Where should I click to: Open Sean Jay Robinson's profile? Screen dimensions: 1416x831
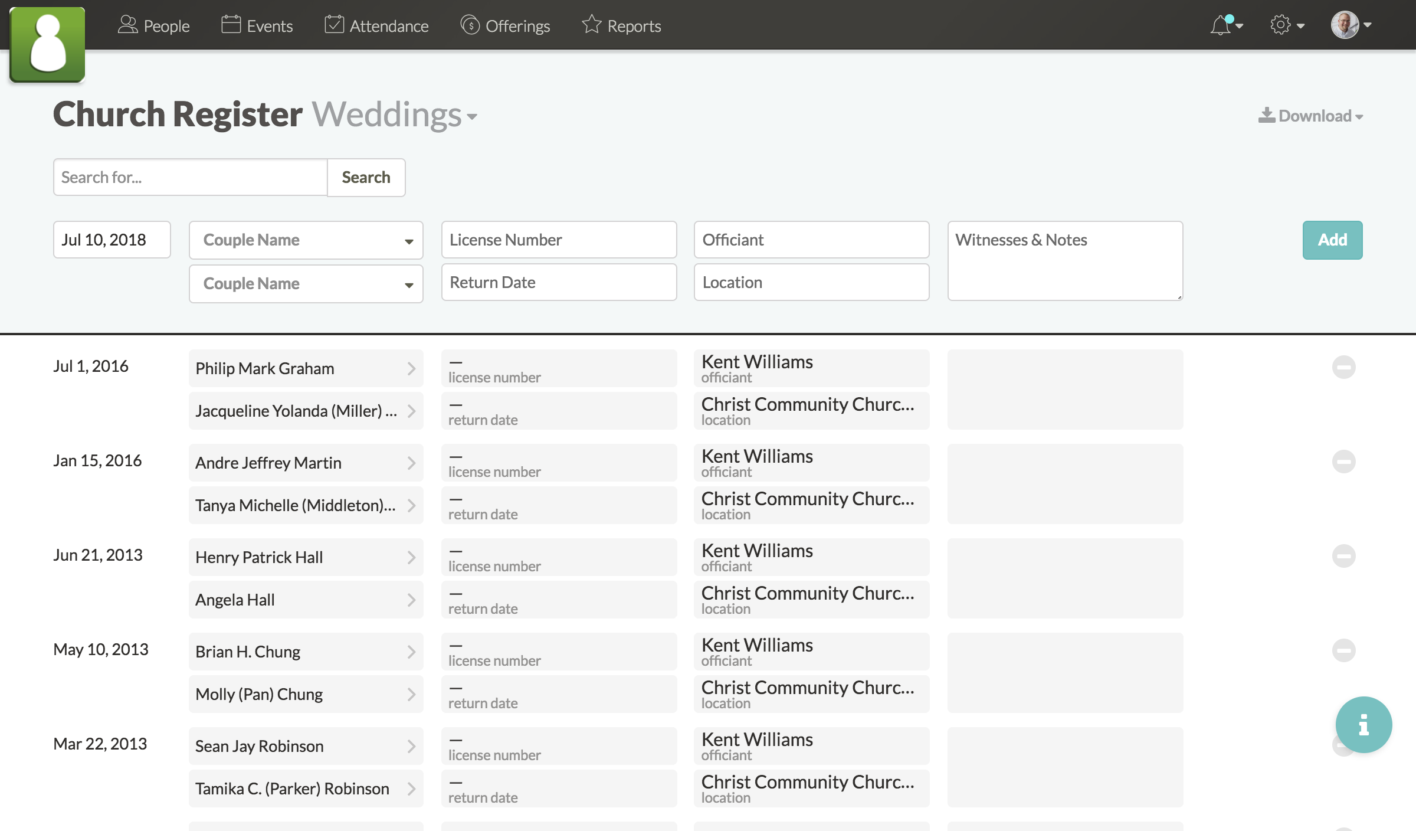(x=306, y=746)
